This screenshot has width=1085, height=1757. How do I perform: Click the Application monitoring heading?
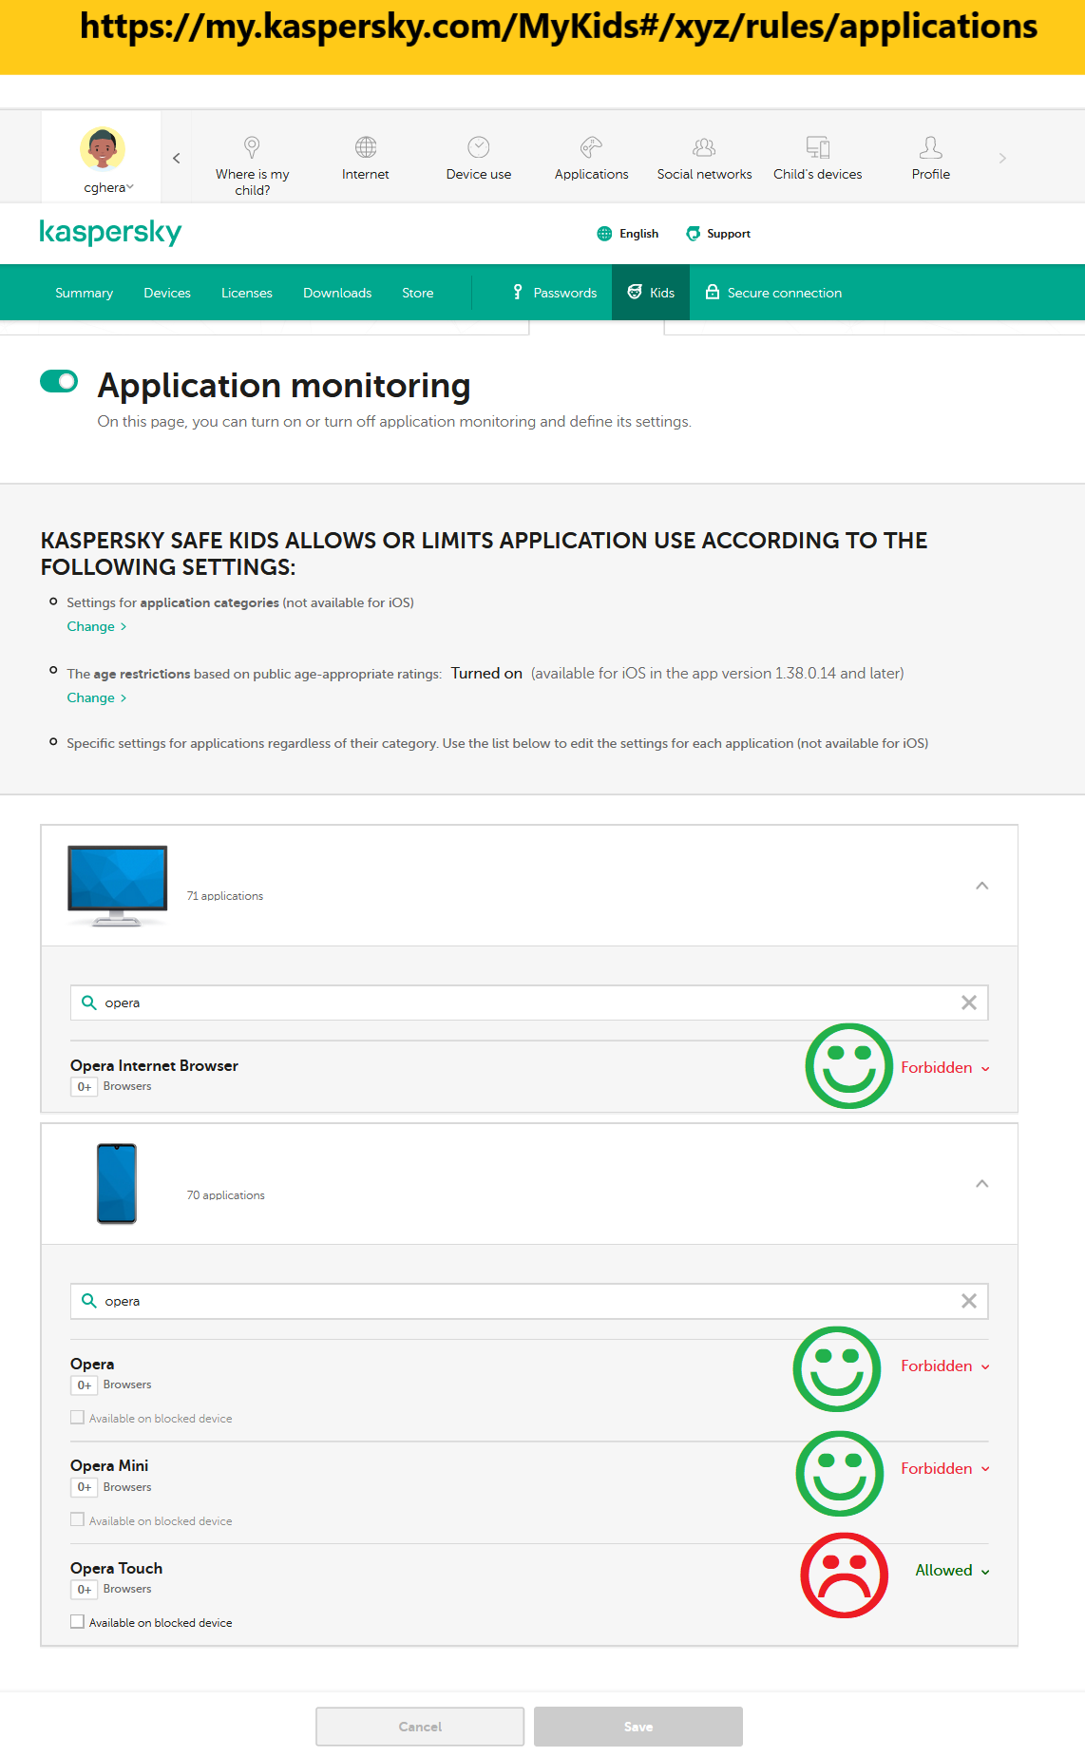click(284, 386)
